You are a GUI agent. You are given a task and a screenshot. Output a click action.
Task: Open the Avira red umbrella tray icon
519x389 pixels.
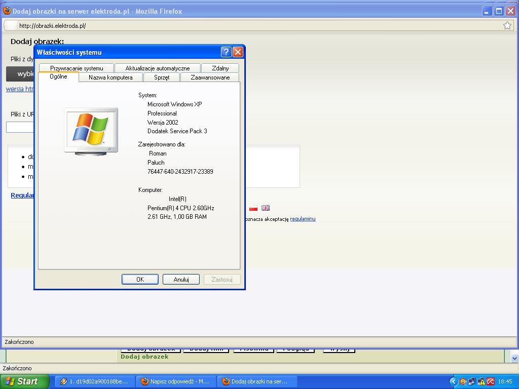pyautogui.click(x=490, y=381)
